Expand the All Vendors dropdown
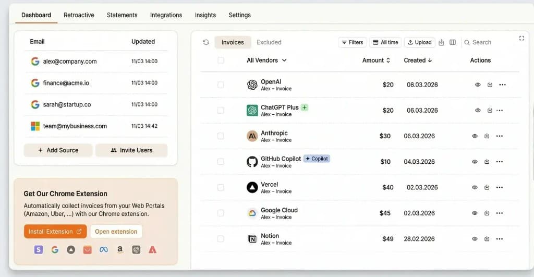The height and width of the screenshot is (277, 534). 266,61
